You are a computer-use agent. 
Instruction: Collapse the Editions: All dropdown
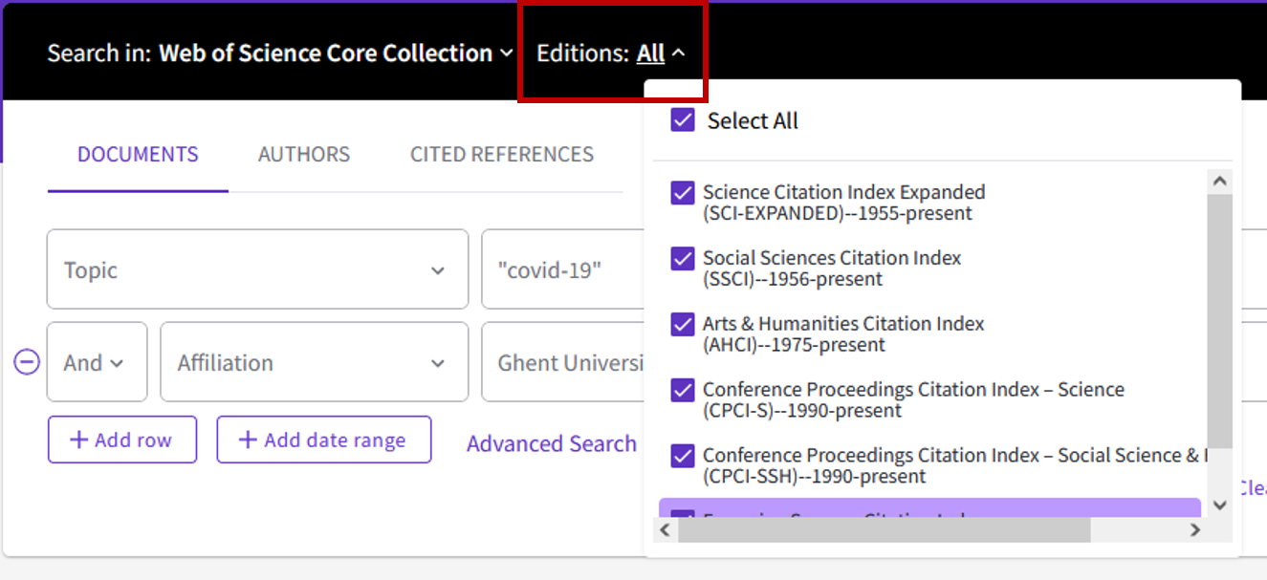click(x=661, y=54)
